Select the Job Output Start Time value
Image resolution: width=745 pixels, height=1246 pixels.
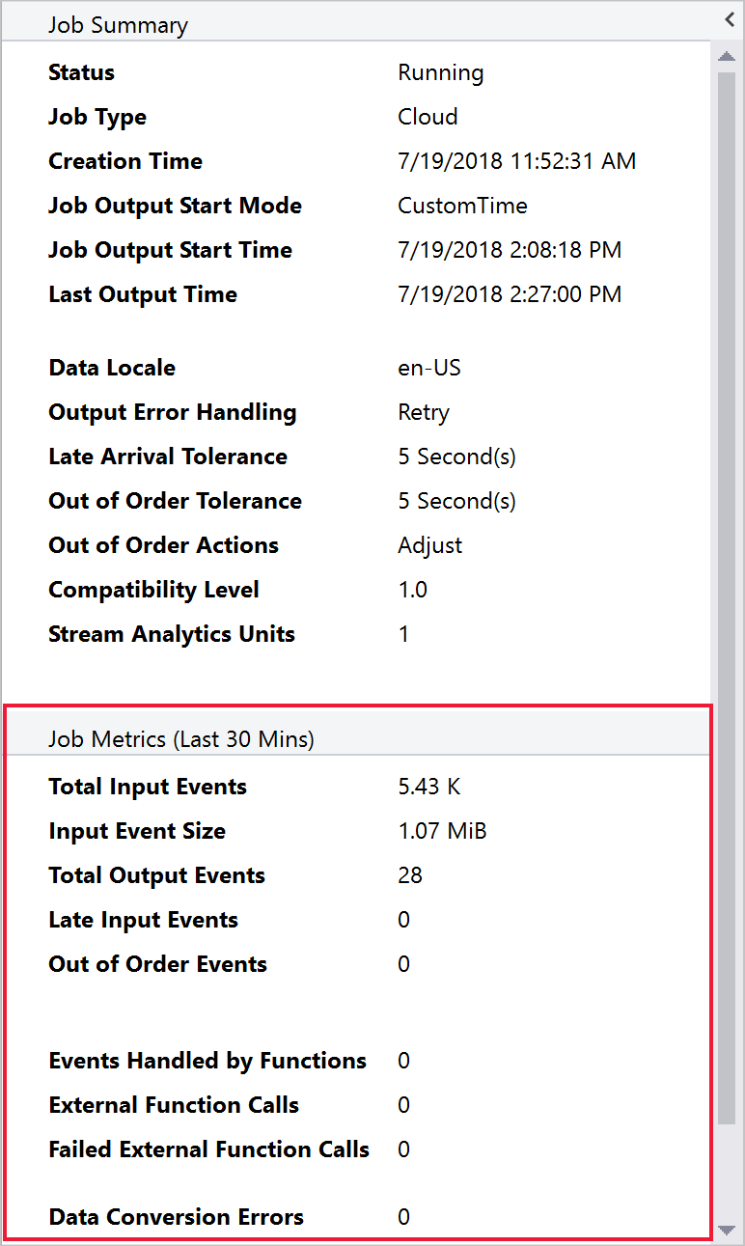click(510, 250)
